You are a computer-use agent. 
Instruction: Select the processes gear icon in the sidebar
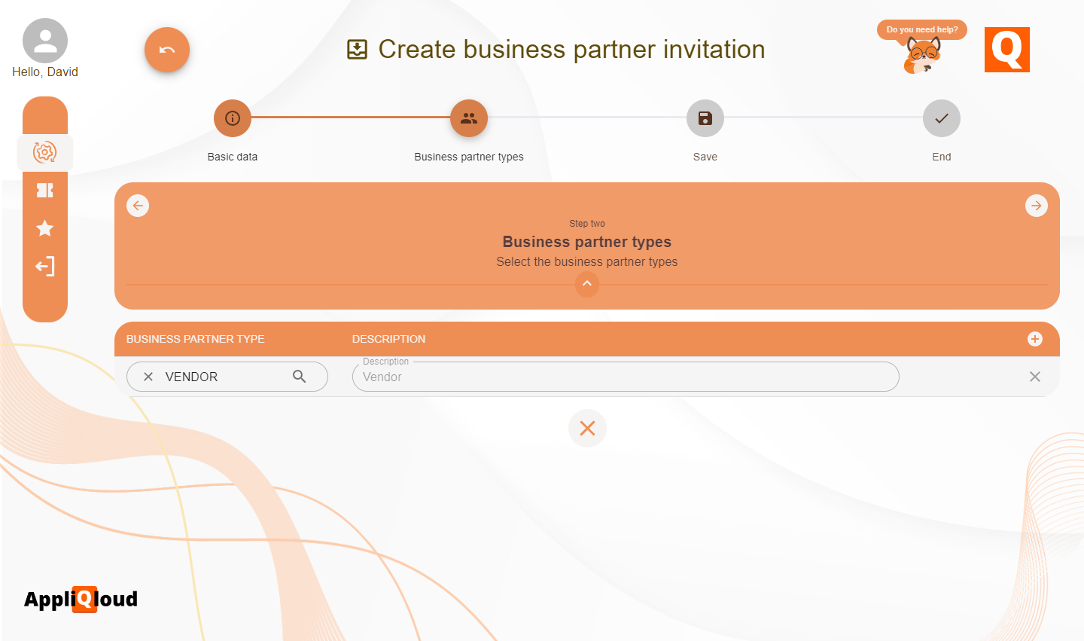(45, 152)
